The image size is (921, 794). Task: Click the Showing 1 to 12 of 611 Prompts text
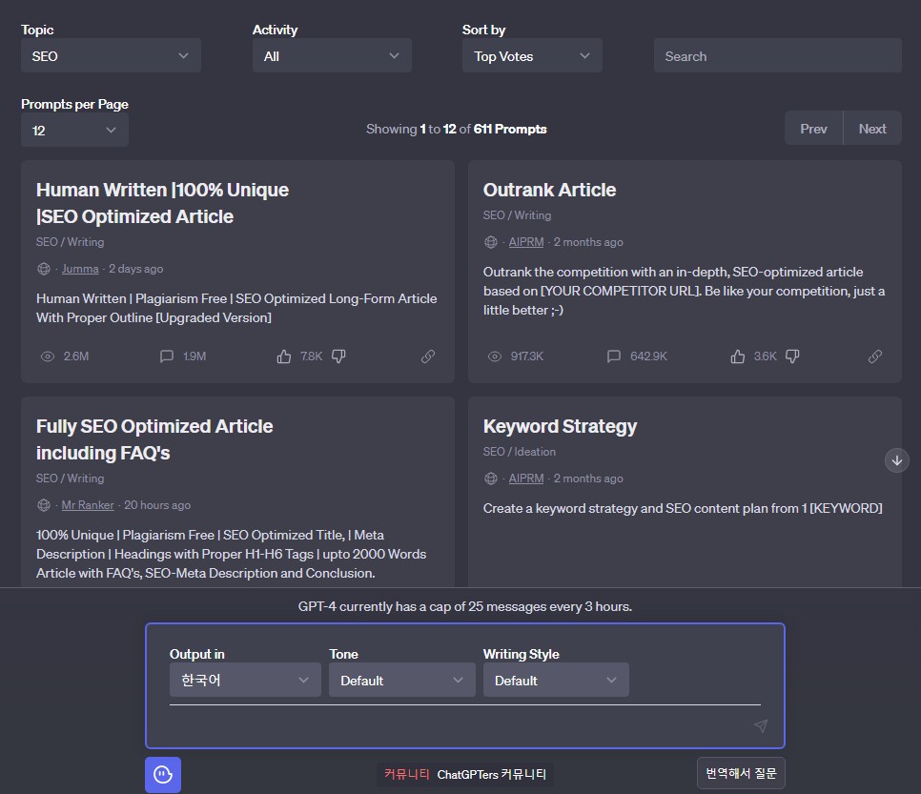tap(457, 129)
